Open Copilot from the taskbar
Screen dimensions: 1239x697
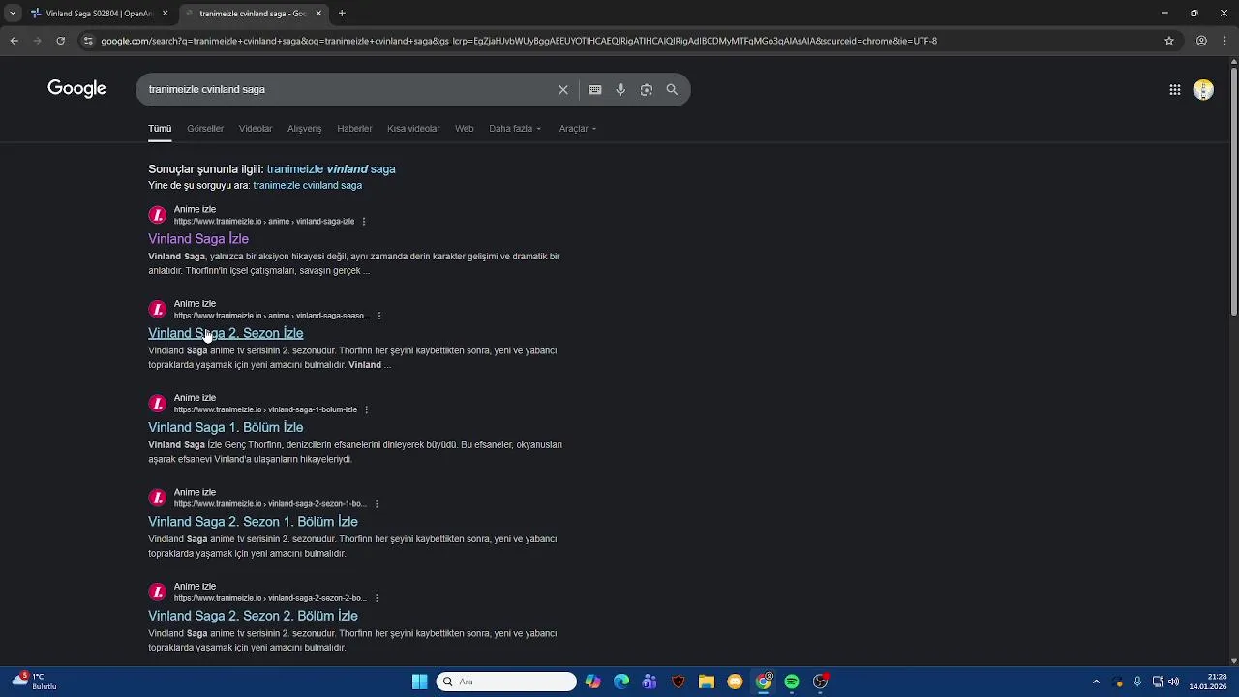click(x=593, y=682)
